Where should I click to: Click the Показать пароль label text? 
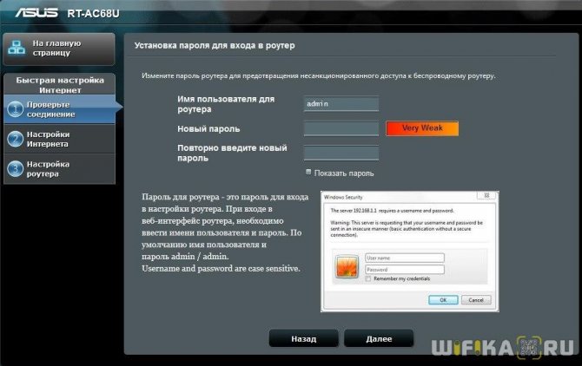pos(344,173)
